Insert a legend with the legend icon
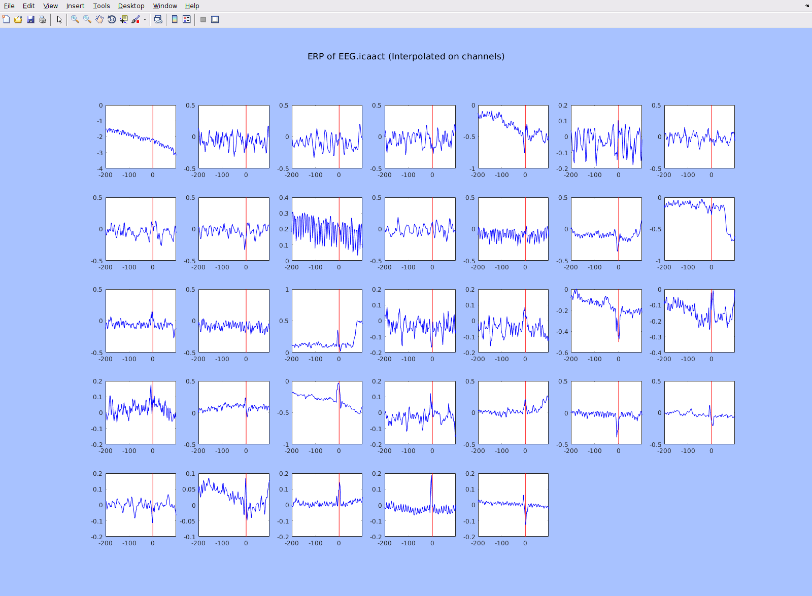The image size is (812, 596). pyautogui.click(x=186, y=19)
